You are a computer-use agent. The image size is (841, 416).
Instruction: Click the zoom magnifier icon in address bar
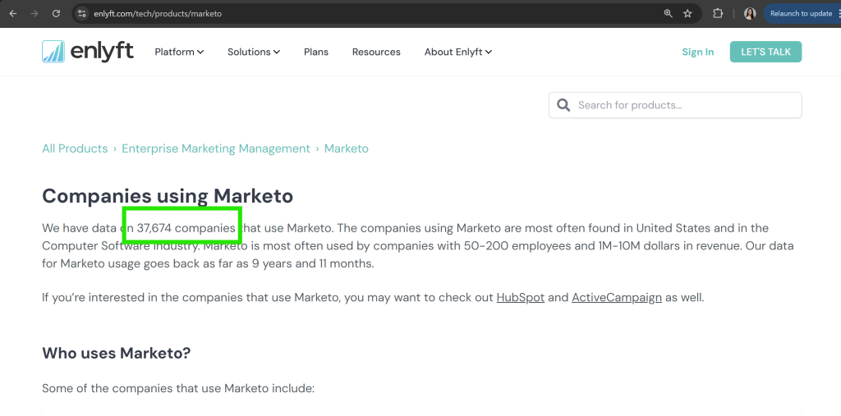668,14
